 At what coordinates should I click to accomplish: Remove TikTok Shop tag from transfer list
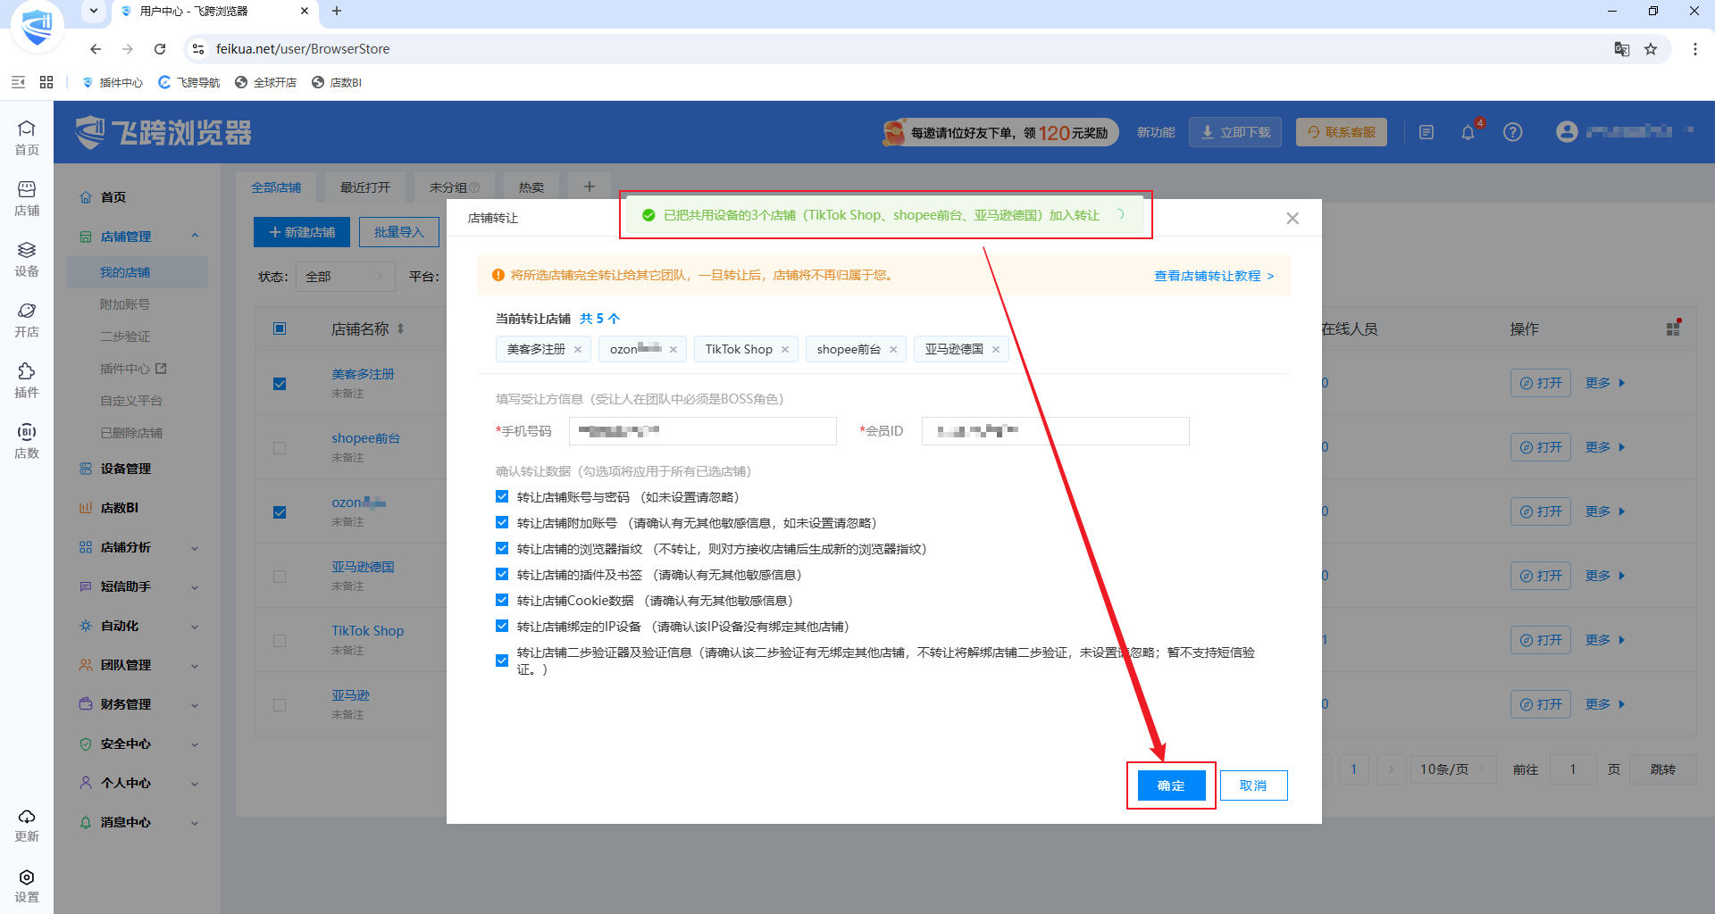(x=785, y=350)
